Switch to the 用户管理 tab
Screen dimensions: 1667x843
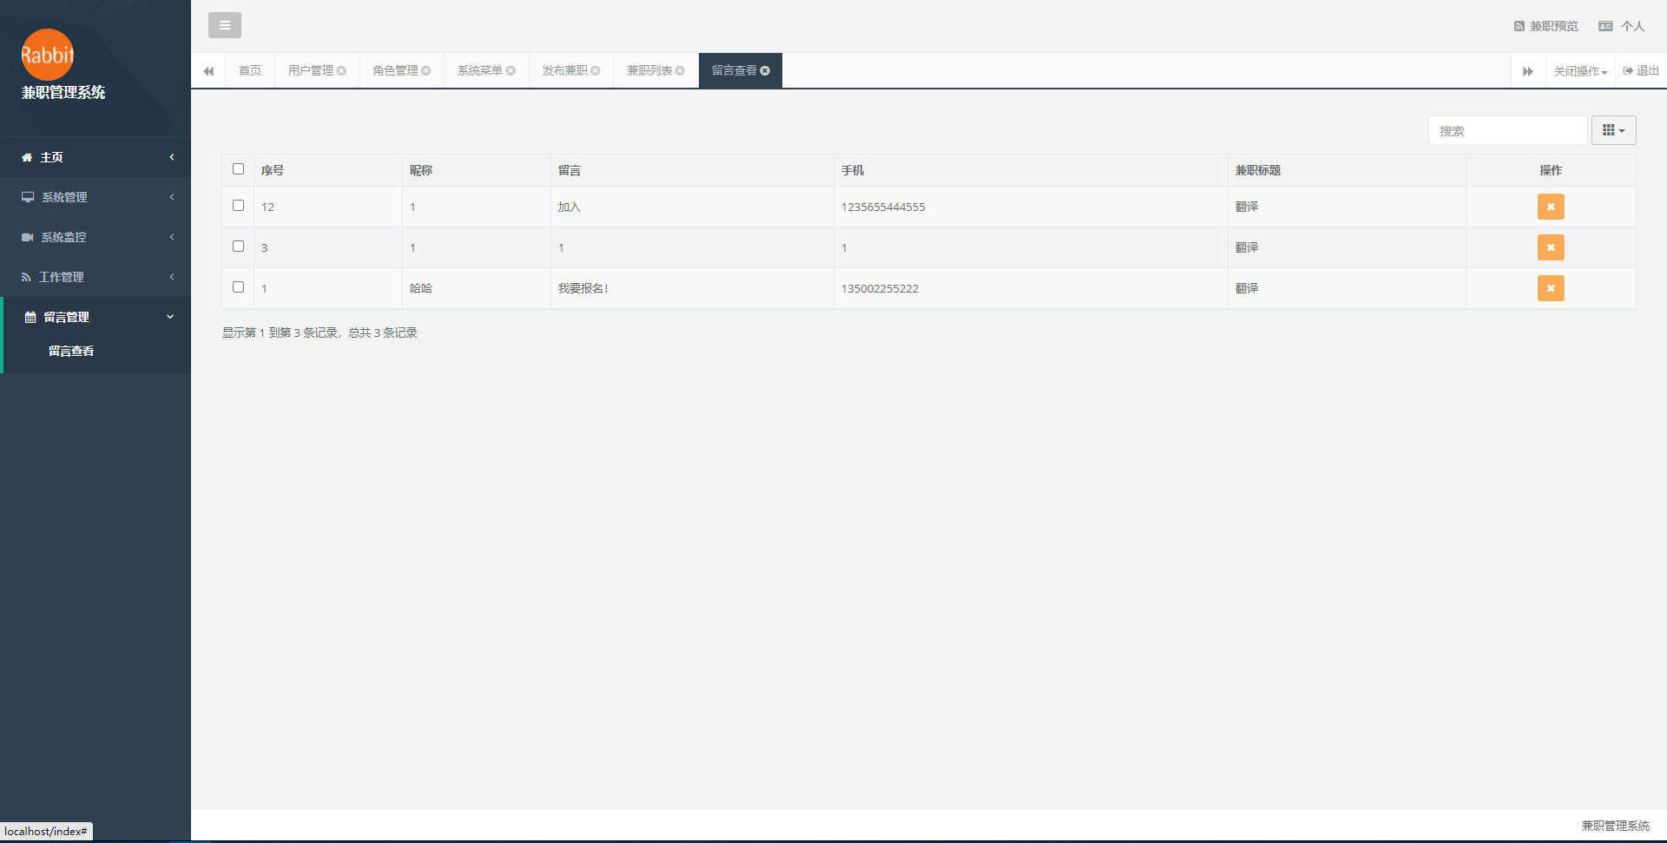tap(311, 70)
